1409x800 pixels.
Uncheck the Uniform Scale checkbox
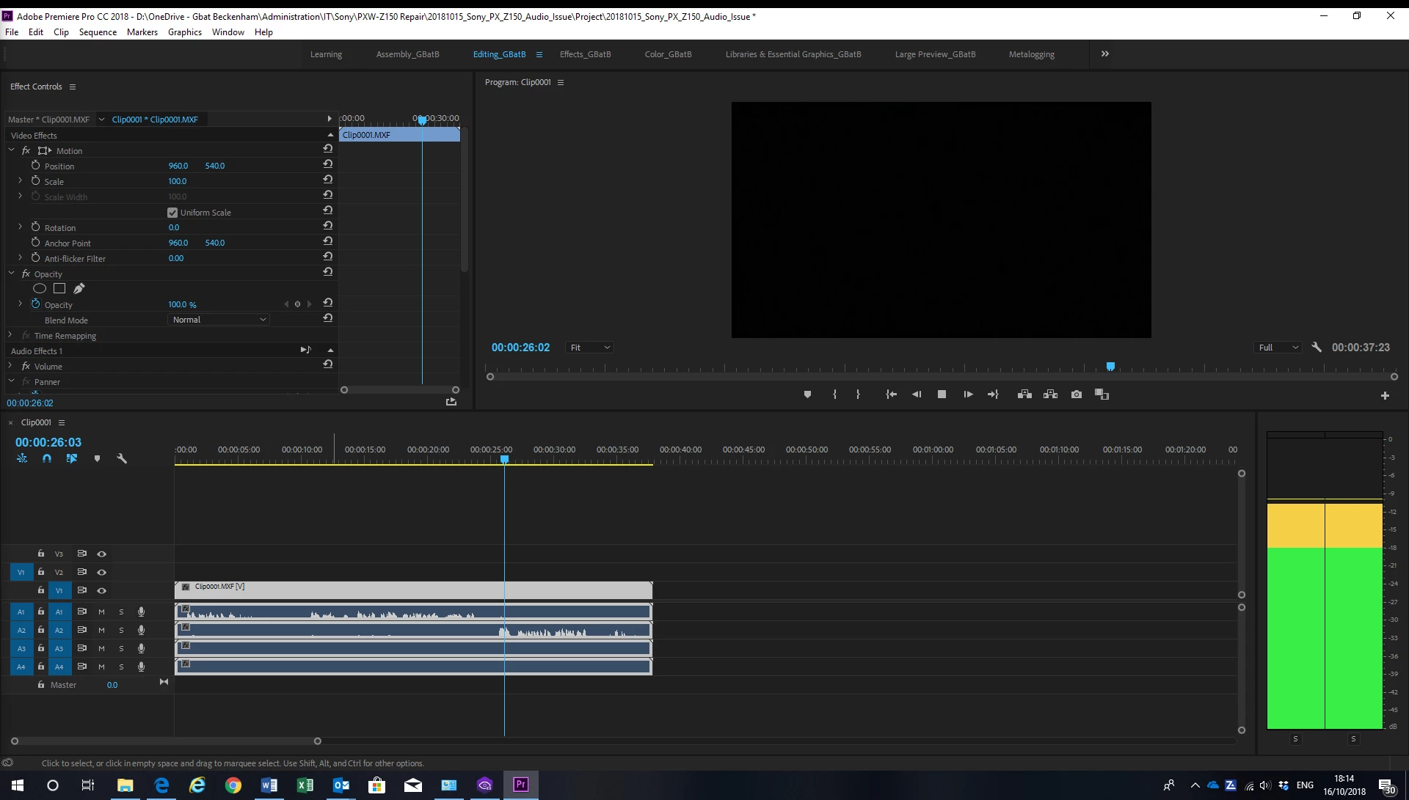tap(172, 213)
